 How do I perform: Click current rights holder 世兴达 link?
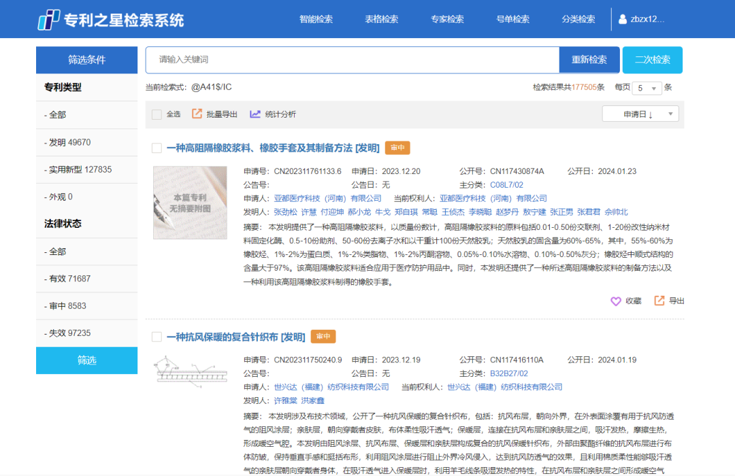(505, 388)
